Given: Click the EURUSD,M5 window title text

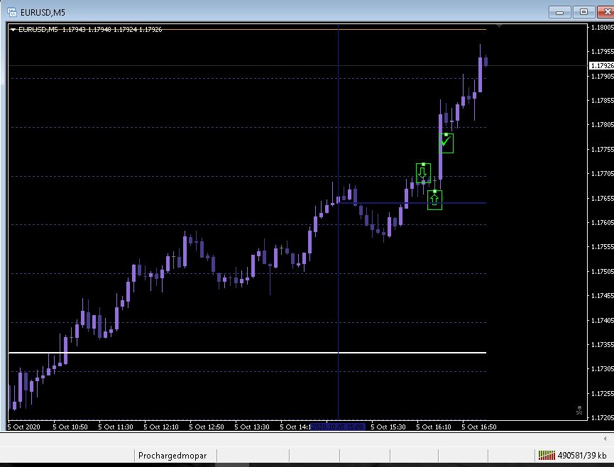Looking at the screenshot, I should tap(43, 13).
